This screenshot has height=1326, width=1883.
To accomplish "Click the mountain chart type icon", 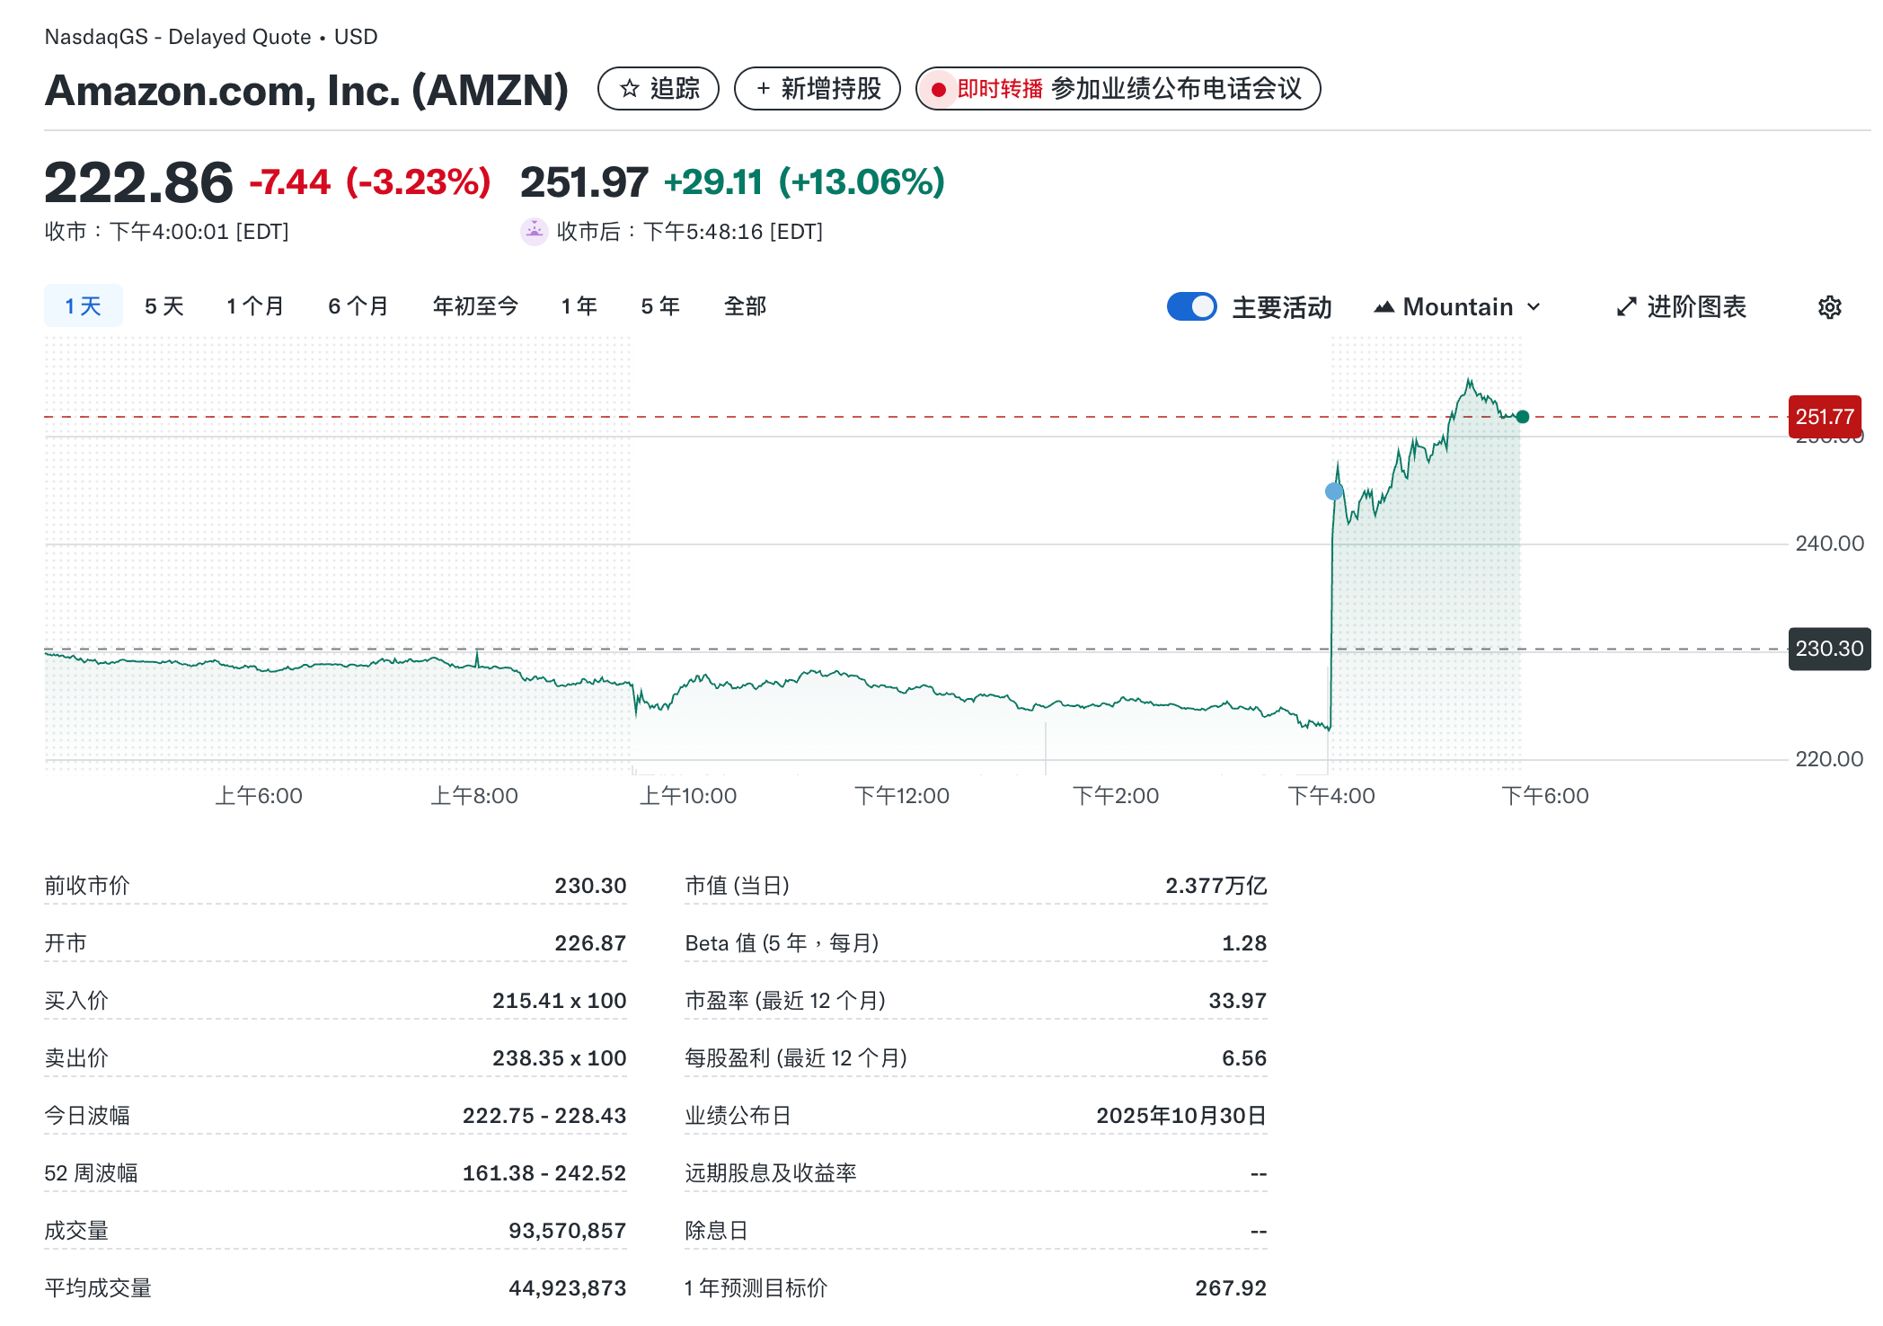I will click(x=1384, y=306).
